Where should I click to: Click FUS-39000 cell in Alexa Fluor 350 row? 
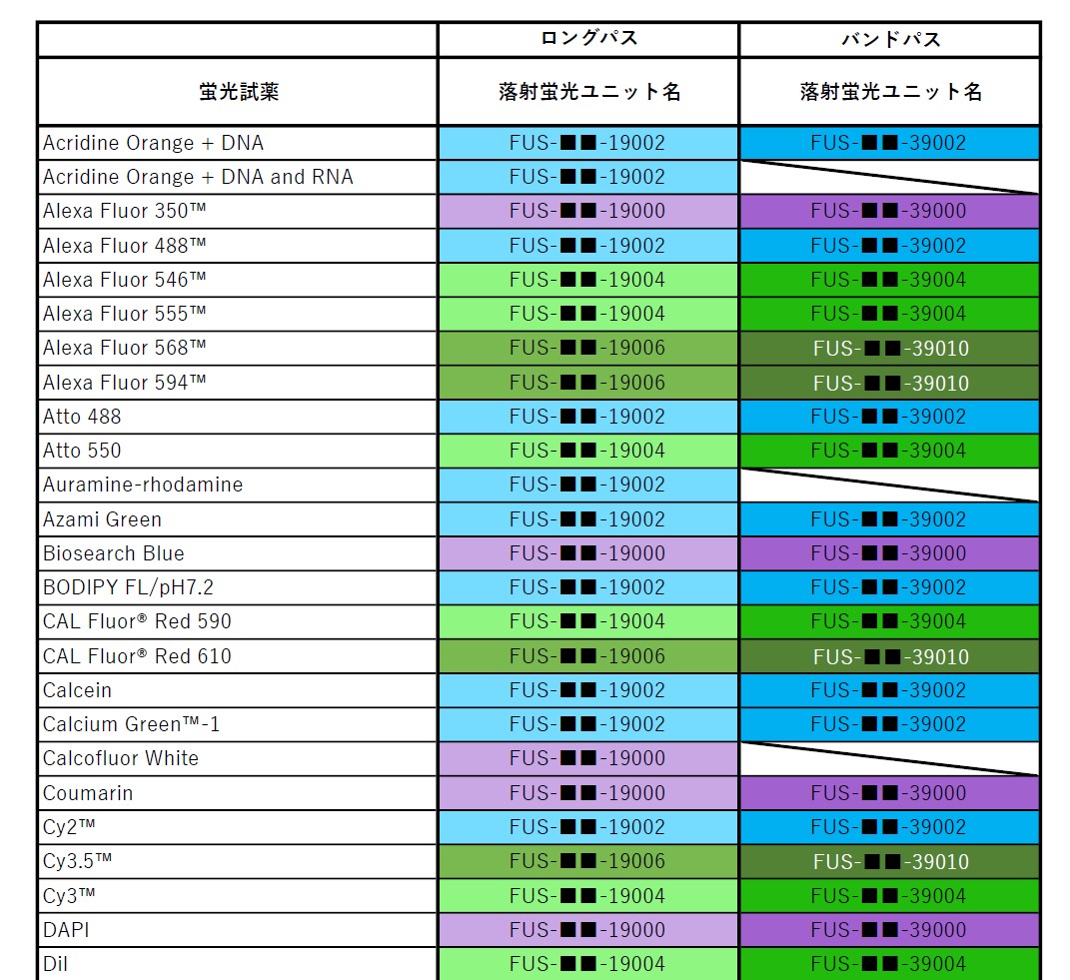(890, 211)
